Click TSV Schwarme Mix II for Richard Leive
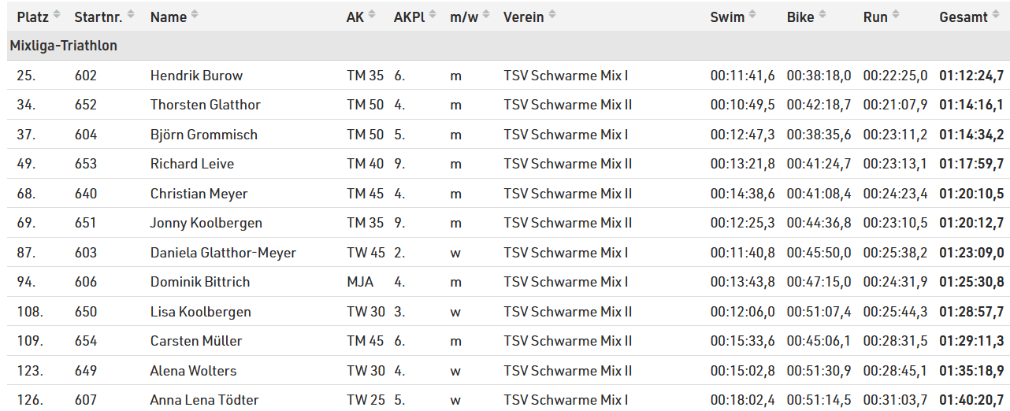This screenshot has width=1010, height=411. click(567, 164)
